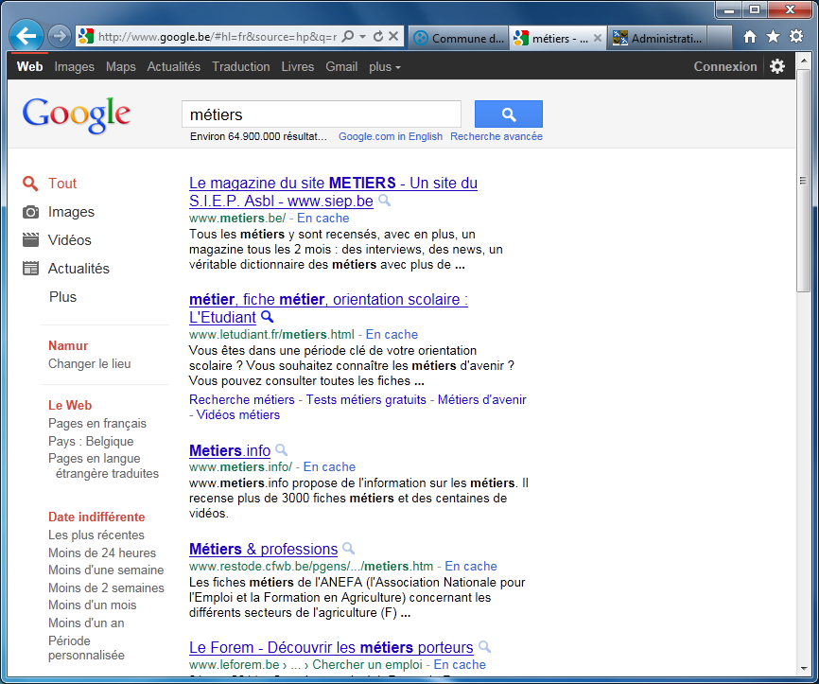The image size is (819, 684).
Task: Click Connexion to sign in
Action: tap(725, 67)
